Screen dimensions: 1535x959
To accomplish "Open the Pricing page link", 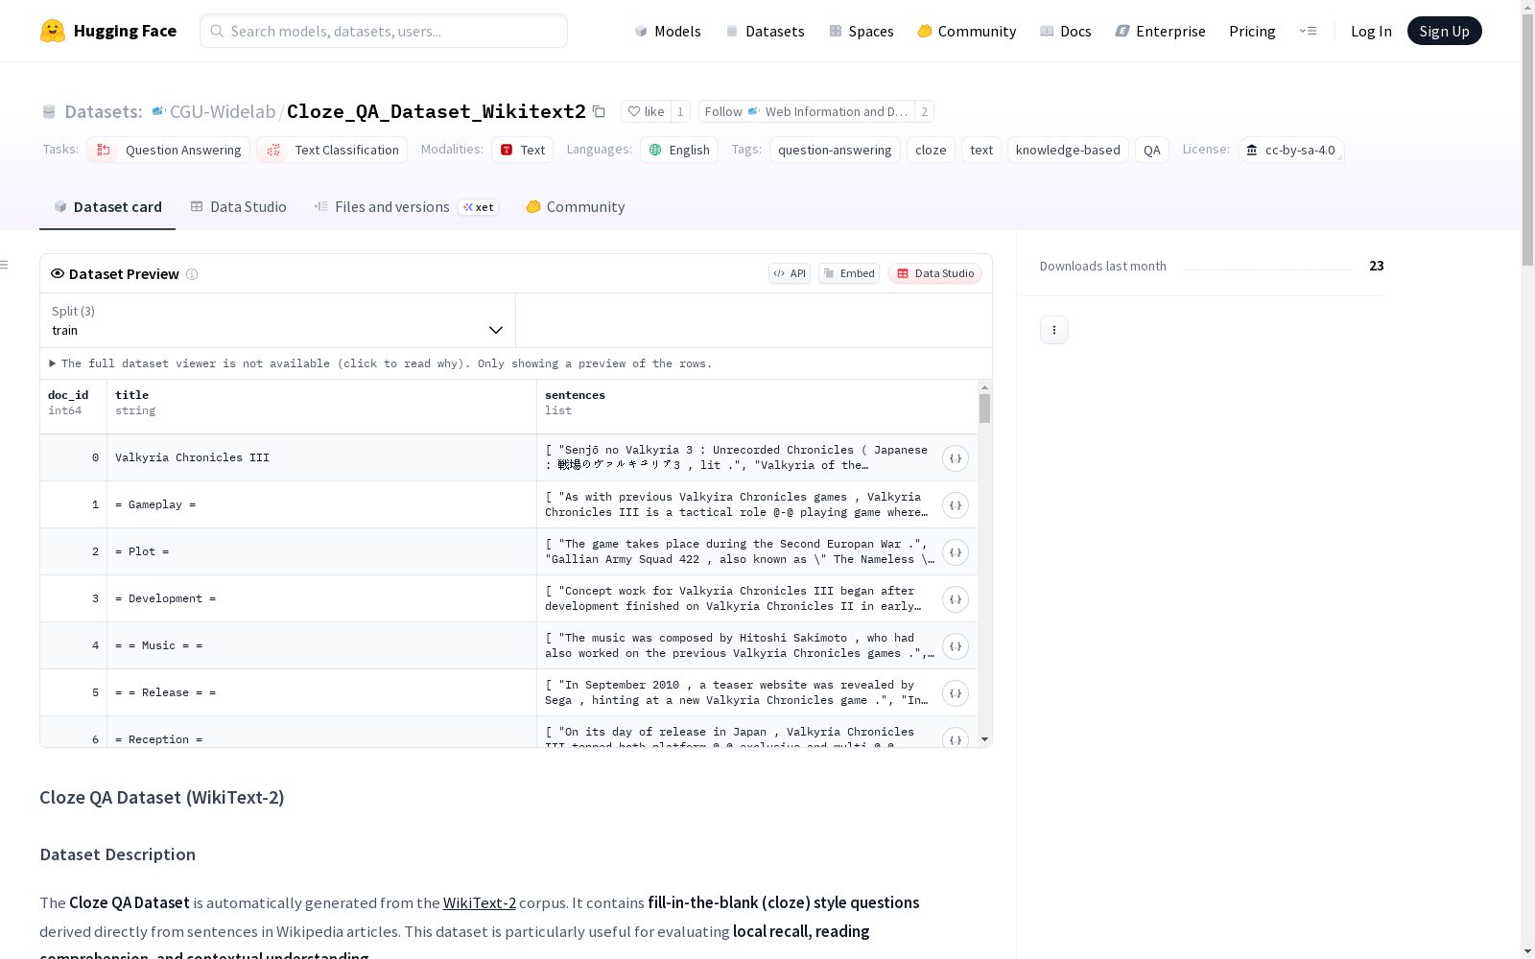I will [x=1252, y=31].
